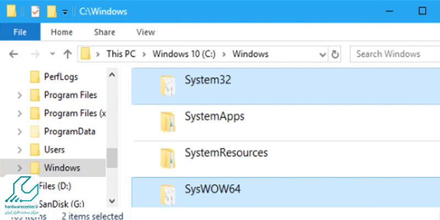Expand the ProgramData tree node
Image resolution: width=440 pixels, height=220 pixels.
click(20, 131)
